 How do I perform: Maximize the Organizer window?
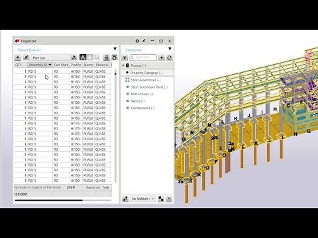pos(161,41)
